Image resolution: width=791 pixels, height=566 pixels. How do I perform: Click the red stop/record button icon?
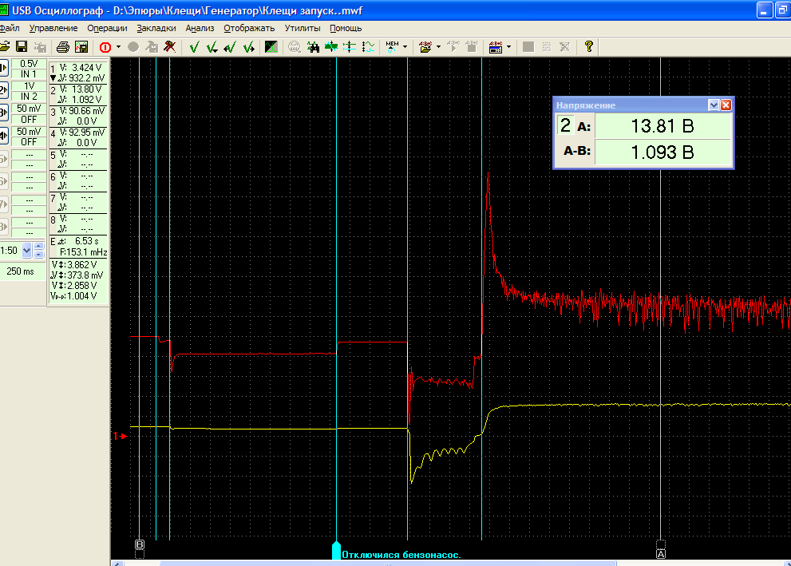[105, 47]
